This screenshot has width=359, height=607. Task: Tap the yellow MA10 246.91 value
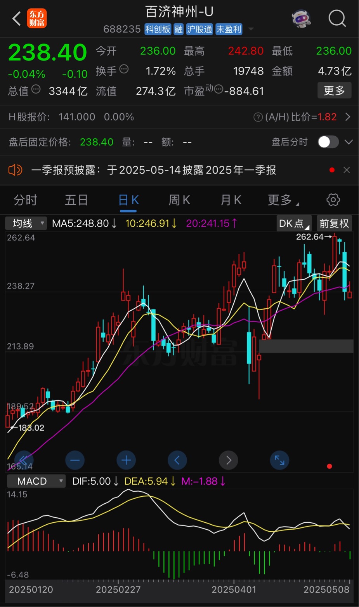point(151,223)
